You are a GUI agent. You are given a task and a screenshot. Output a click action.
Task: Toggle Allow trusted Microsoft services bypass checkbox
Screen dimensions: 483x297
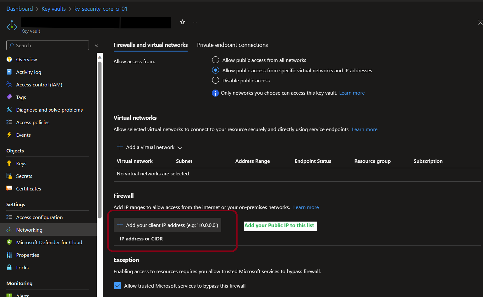(118, 286)
